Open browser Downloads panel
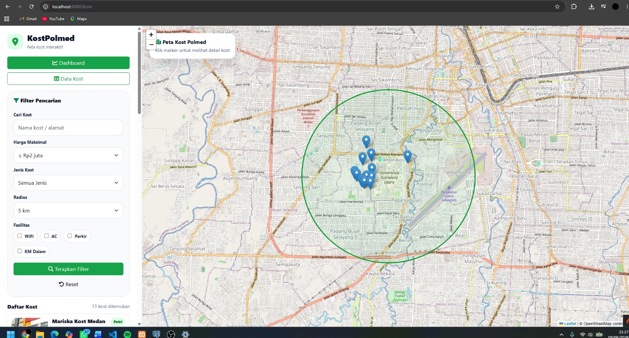 pos(591,7)
